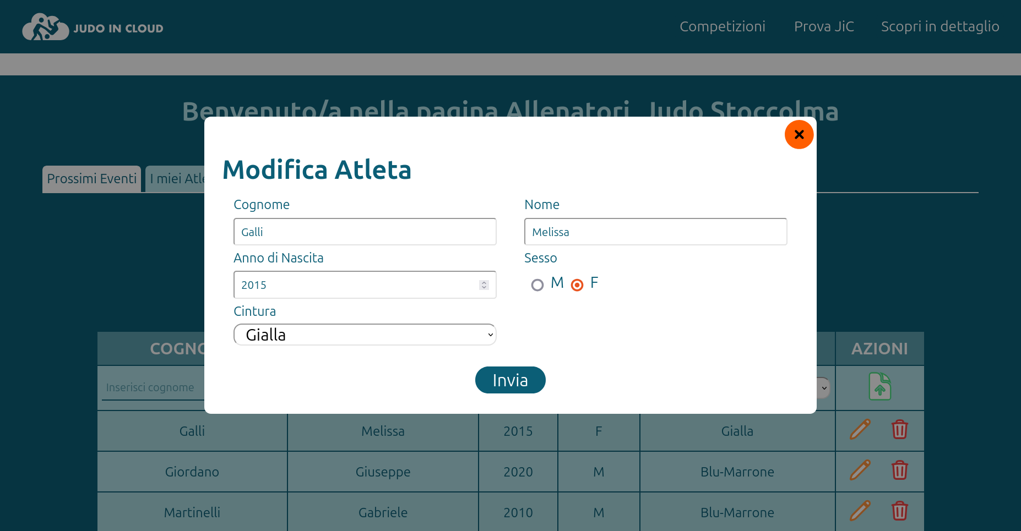Edit the athlete Galli using the pencil icon
Viewport: 1021px width, 531px height.
point(860,430)
